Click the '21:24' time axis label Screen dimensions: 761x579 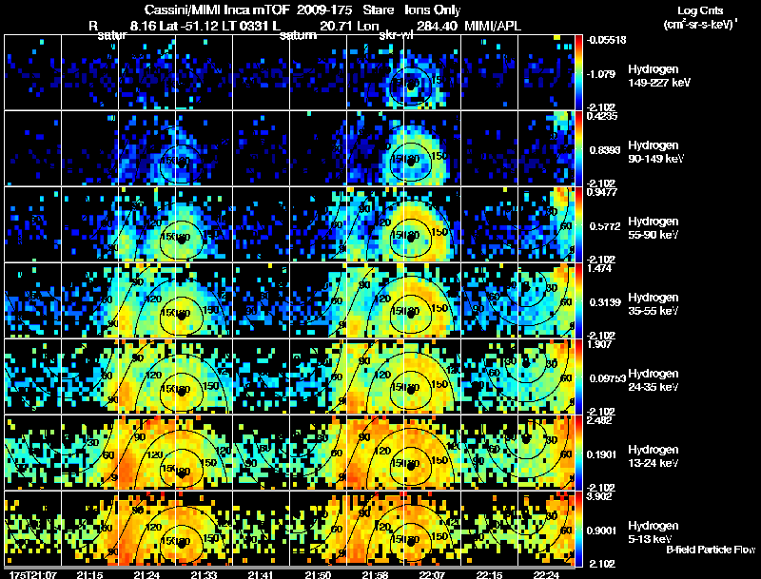[146, 574]
